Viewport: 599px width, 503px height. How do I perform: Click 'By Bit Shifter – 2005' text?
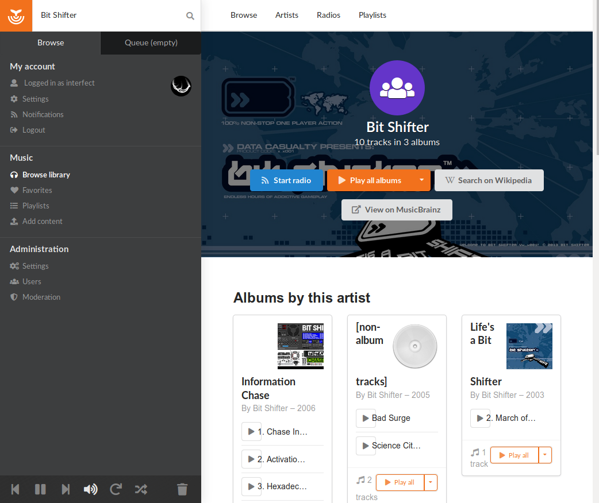coord(393,395)
